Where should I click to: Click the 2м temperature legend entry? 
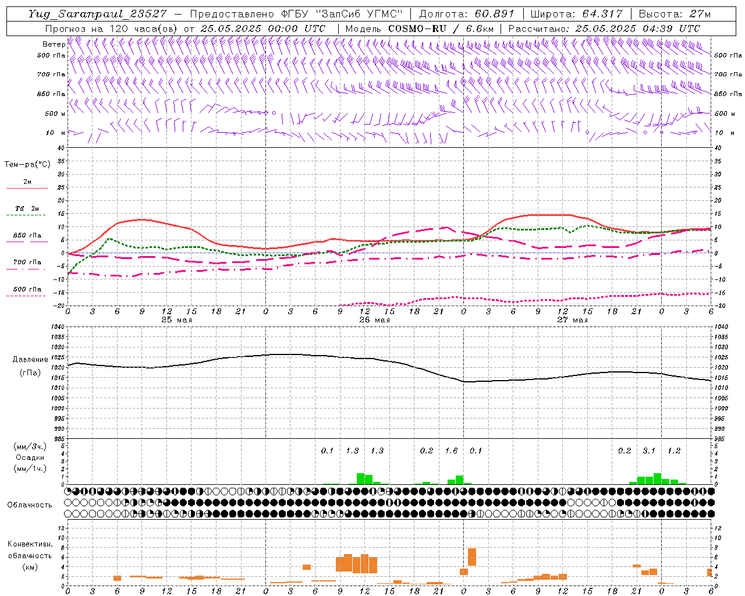coord(27,182)
